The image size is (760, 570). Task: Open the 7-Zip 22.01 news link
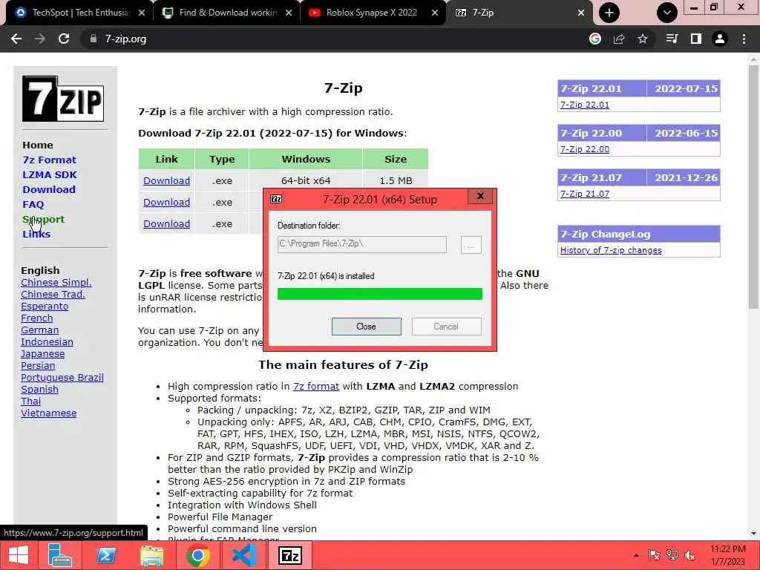pos(585,105)
